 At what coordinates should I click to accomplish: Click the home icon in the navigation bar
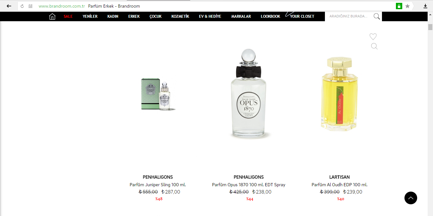tap(52, 16)
